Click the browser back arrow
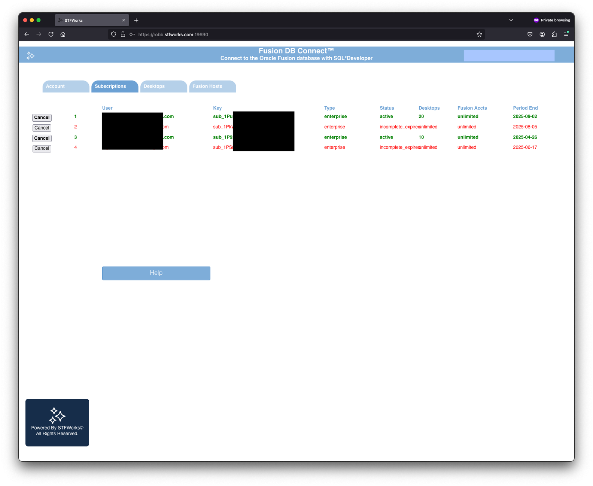The height and width of the screenshot is (486, 593). coord(27,34)
